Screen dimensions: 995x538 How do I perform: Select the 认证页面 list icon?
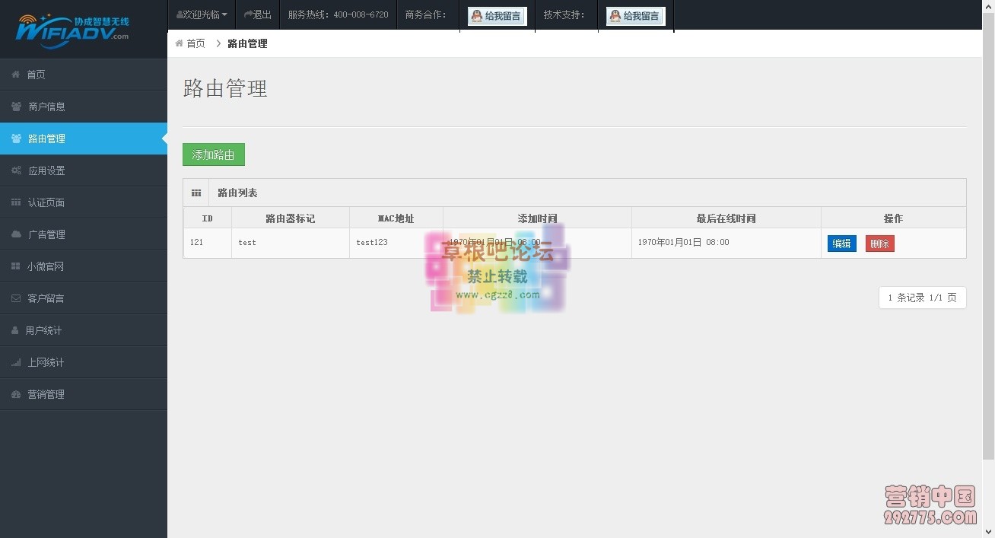tap(17, 202)
